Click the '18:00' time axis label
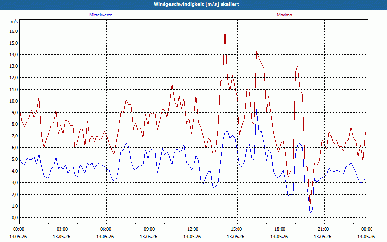 (x=281, y=229)
